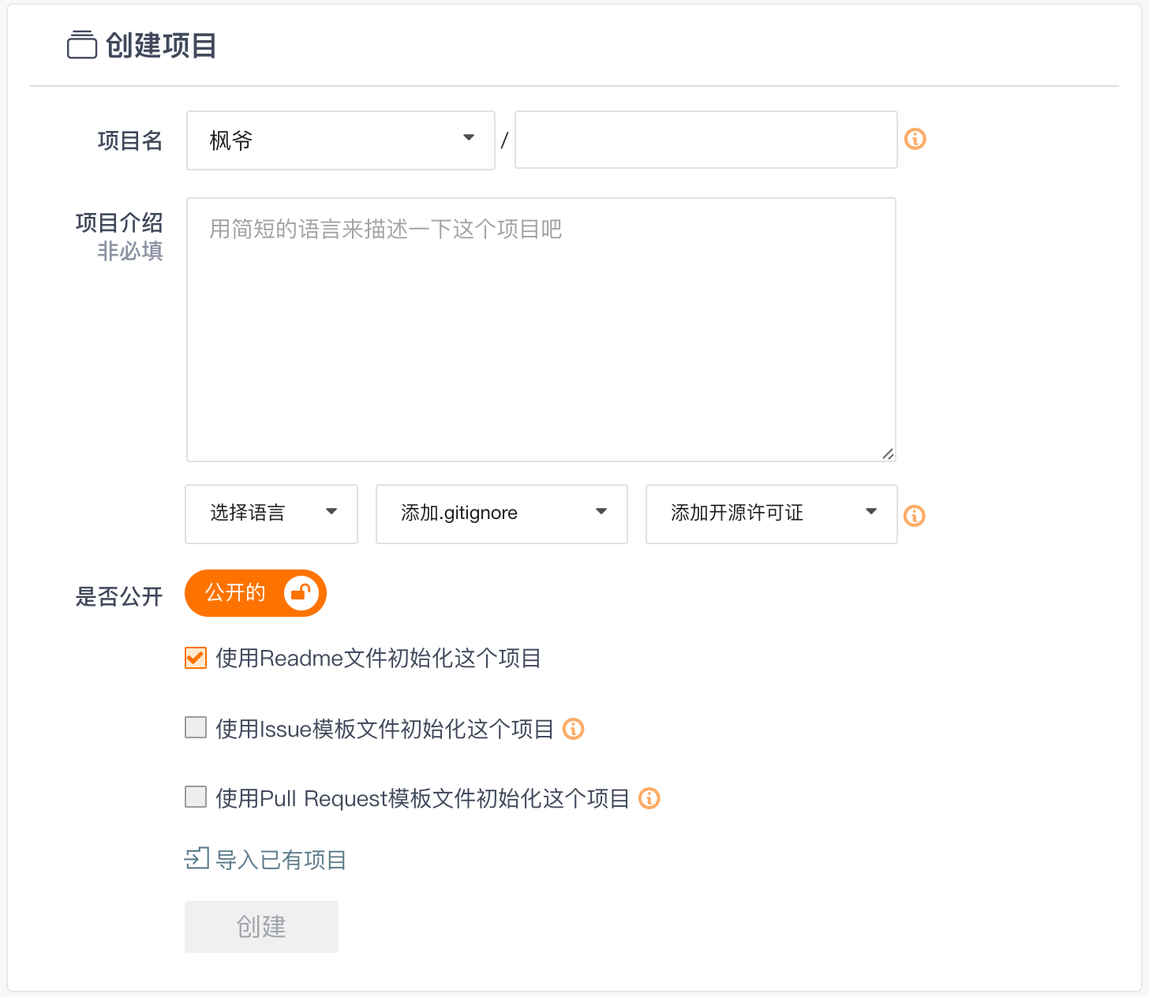Click info icon next to Pull Request template option
This screenshot has width=1149, height=997.
649,798
